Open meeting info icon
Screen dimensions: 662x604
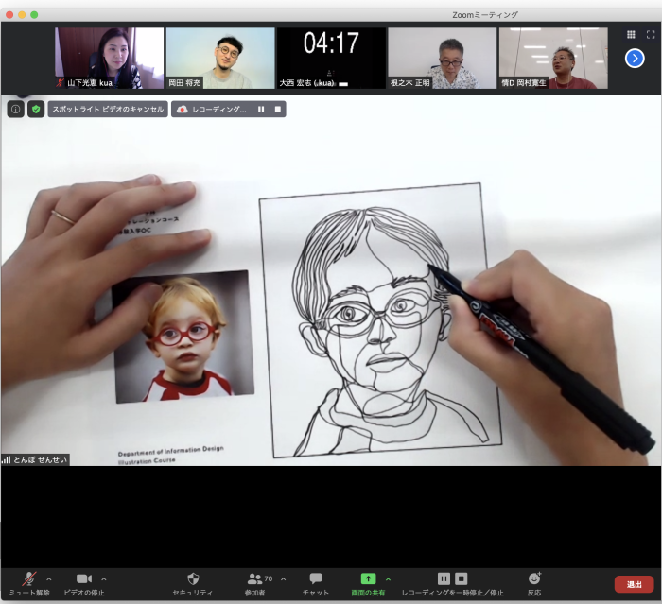click(x=16, y=110)
